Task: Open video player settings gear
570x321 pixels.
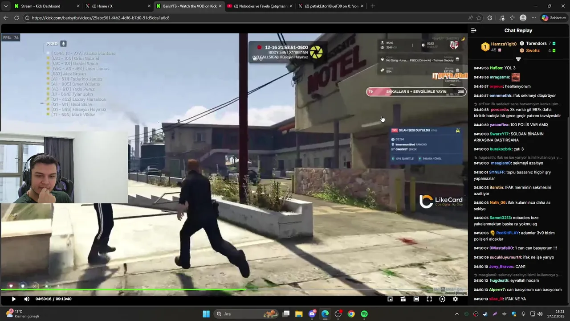Action: (455, 299)
